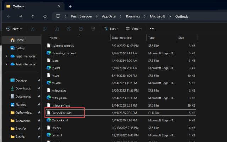
Task: Click the Rename icon in the toolbar
Action: pyautogui.click(x=69, y=29)
